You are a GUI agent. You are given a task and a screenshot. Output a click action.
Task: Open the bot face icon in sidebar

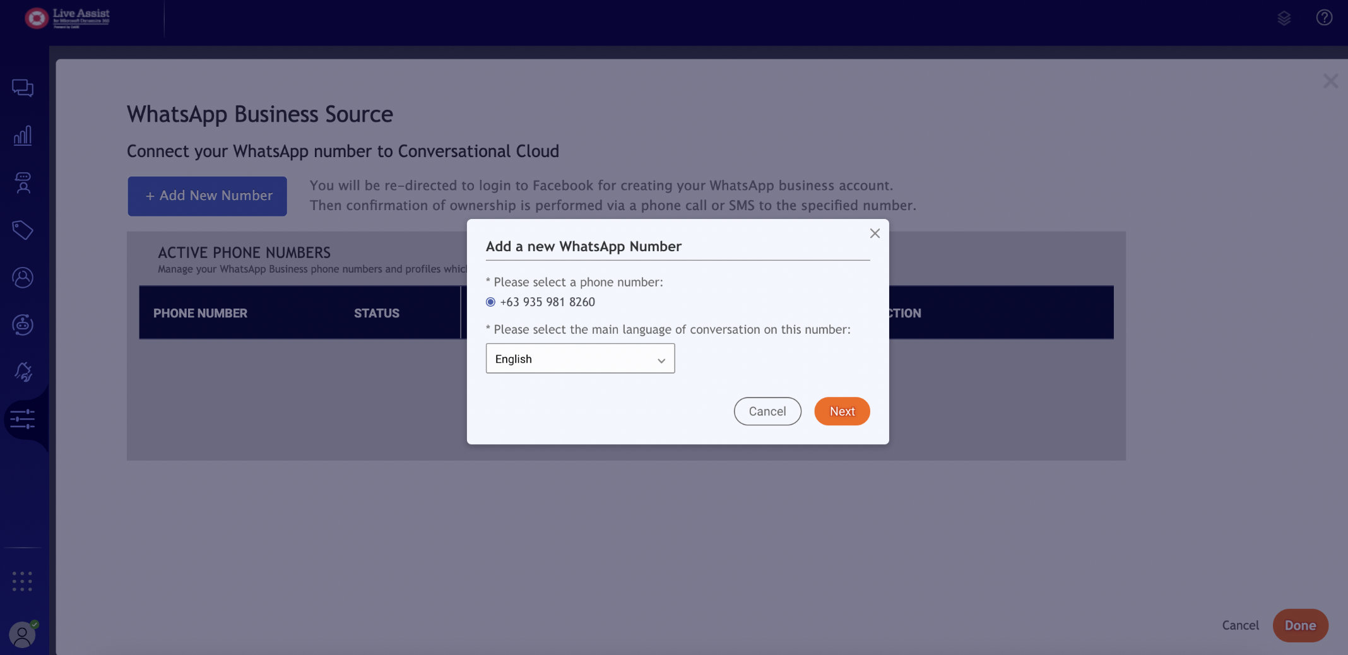[23, 324]
